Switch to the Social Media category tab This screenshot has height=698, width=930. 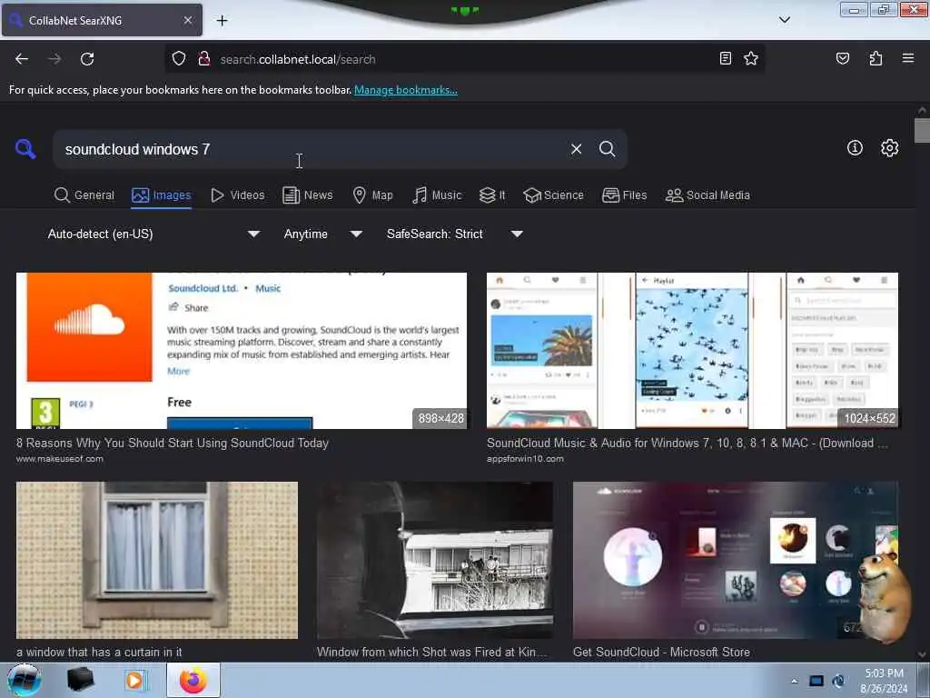[707, 195]
